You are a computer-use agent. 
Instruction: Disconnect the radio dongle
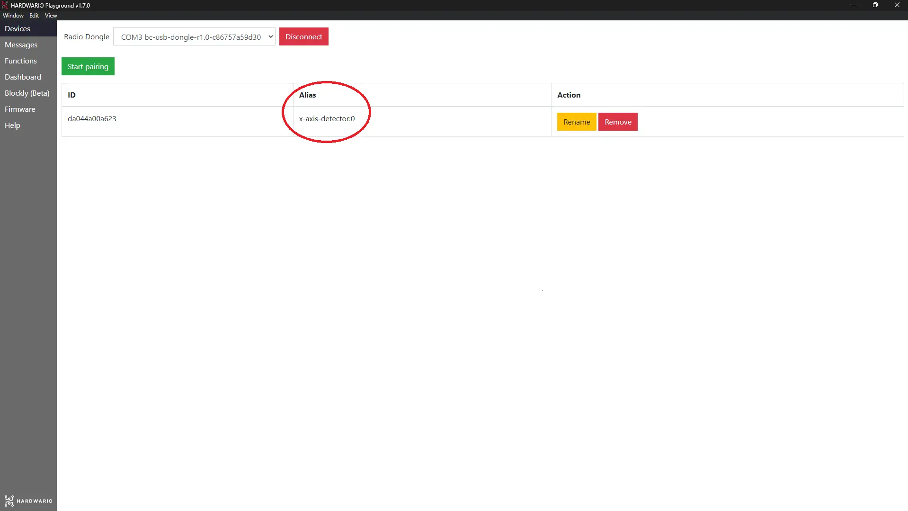[303, 36]
